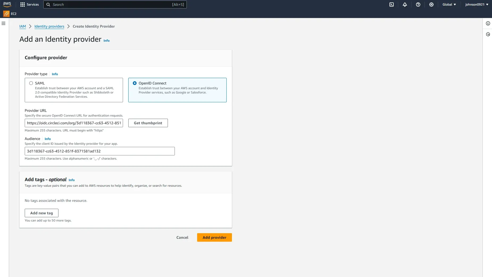Select the SAML provider type

[x=31, y=83]
